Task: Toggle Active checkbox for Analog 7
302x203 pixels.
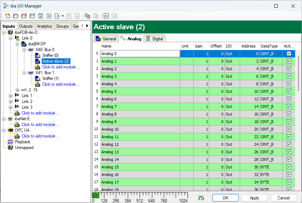Action: click(289, 107)
